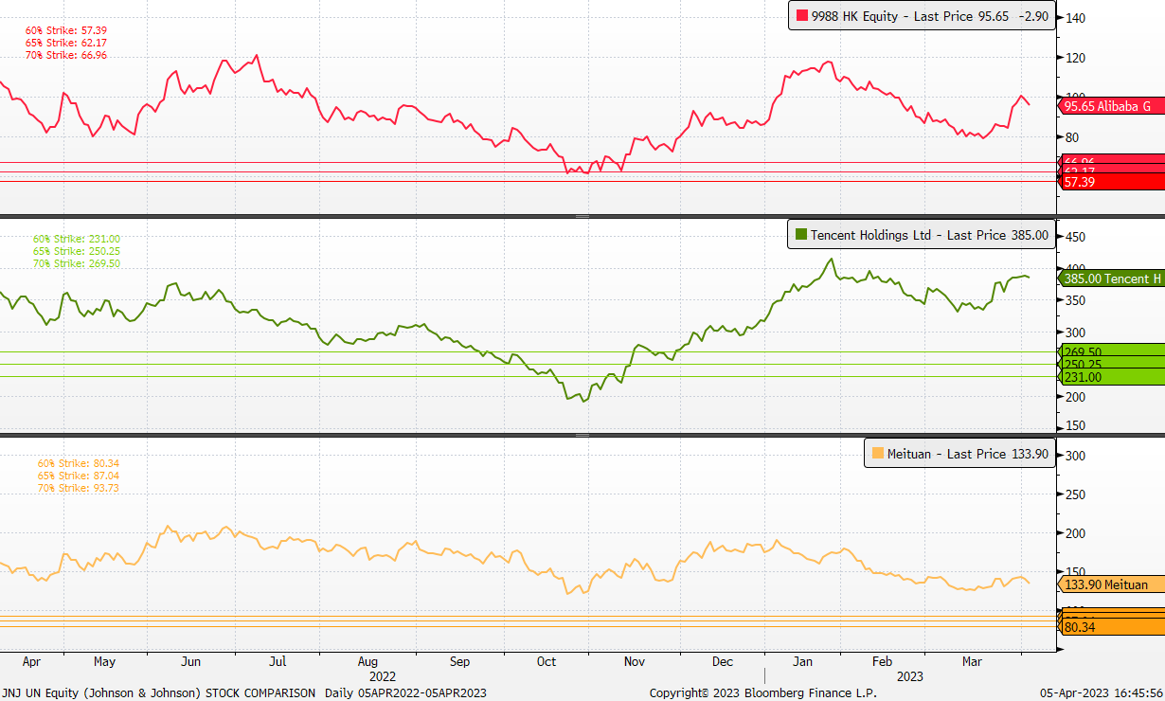The height and width of the screenshot is (701, 1165).
Task: Click the Mar label on the date axis
Action: tap(971, 662)
